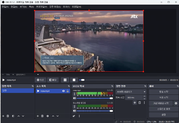Viewport: 179px width, 123px height.
Task: Pop out the controls (제어) dock
Action: tap(178, 86)
